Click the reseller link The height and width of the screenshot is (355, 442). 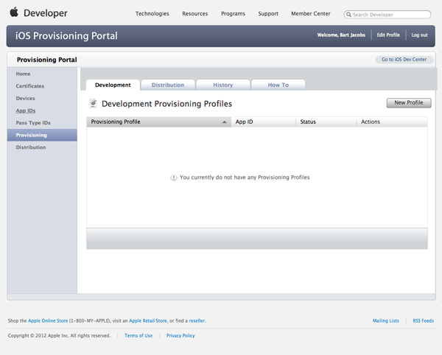click(197, 320)
